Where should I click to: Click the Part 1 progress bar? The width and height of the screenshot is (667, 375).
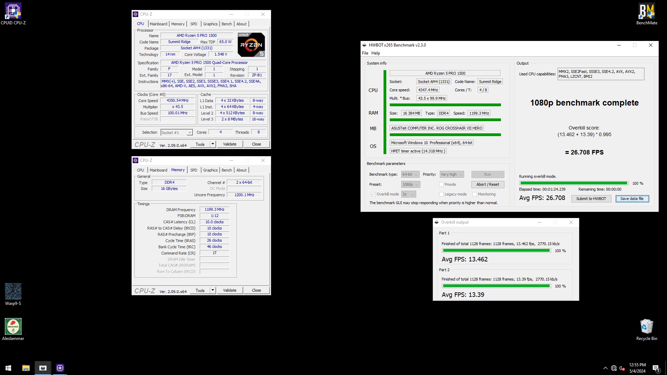tap(496, 251)
